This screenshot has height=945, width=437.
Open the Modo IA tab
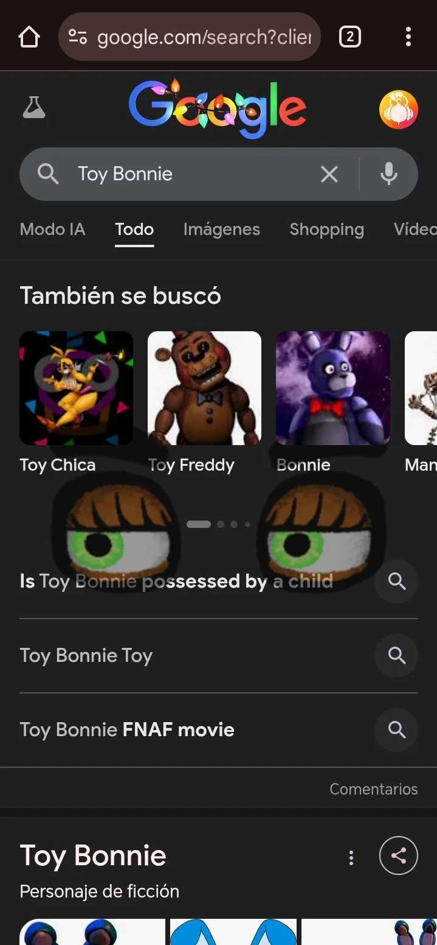tap(52, 230)
